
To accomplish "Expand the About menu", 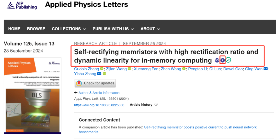I will coord(150,29).
